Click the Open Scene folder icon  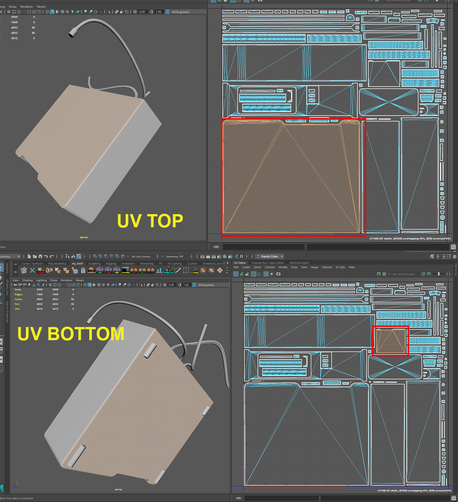(35, 256)
